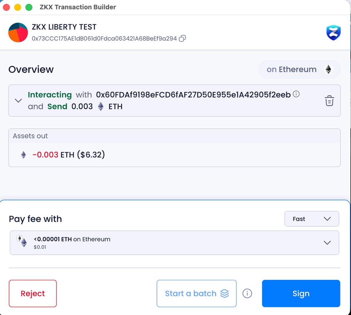
Task: Click the contract address 0x60FDAf91...f2eeb
Action: (193, 95)
